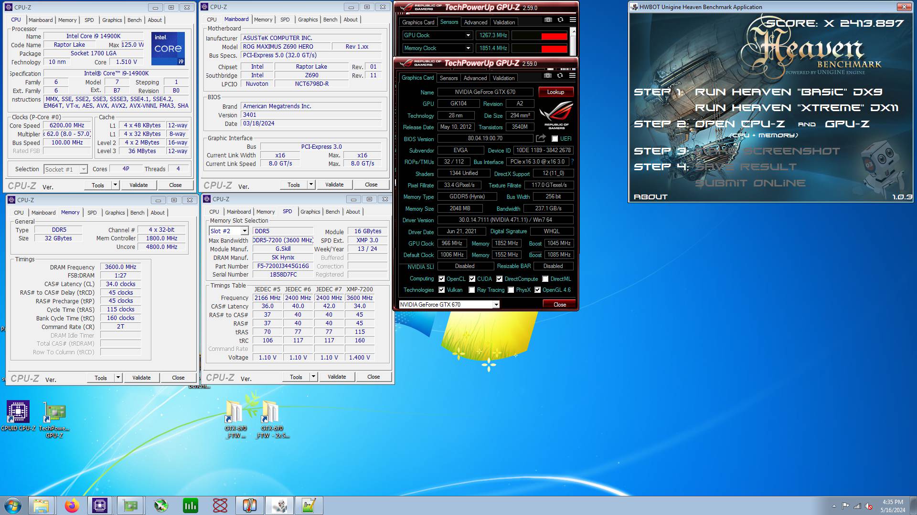This screenshot has height=515, width=917.
Task: Enable the Ray Tracing checkbox
Action: tap(472, 290)
